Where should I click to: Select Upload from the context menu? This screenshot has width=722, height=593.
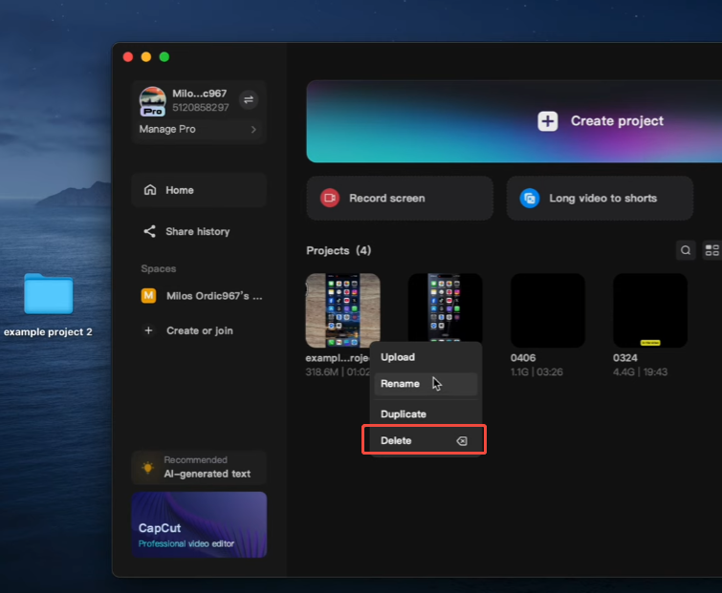(398, 357)
